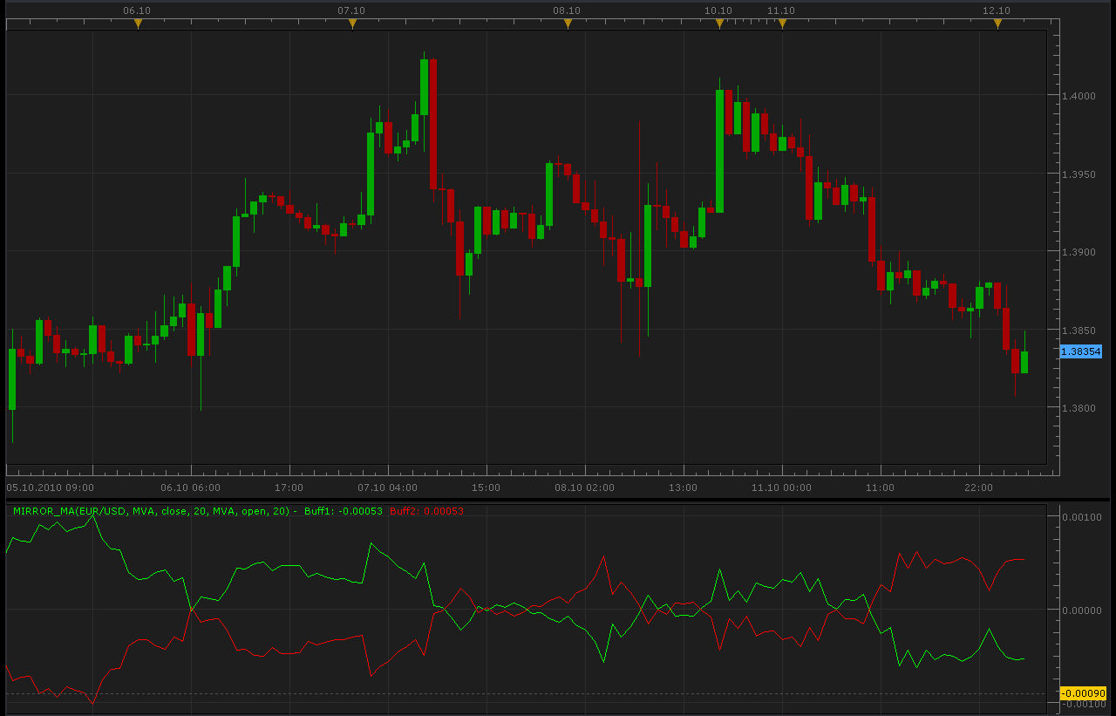The image size is (1116, 716).
Task: Click the 1.3800 price axis label
Action: (1078, 408)
